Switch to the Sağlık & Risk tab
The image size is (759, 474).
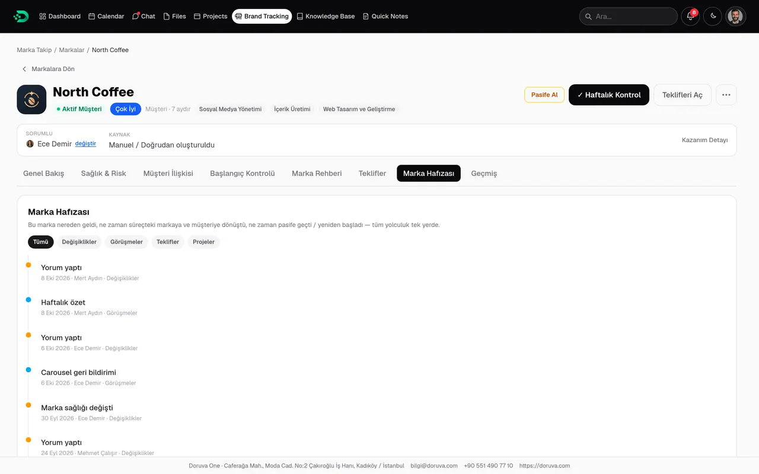pyautogui.click(x=104, y=174)
